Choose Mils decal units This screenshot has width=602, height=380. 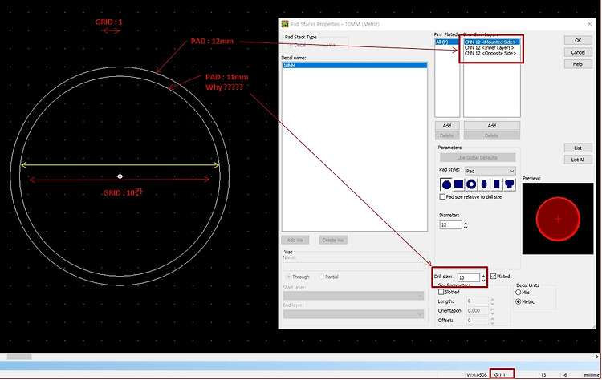[x=518, y=292]
